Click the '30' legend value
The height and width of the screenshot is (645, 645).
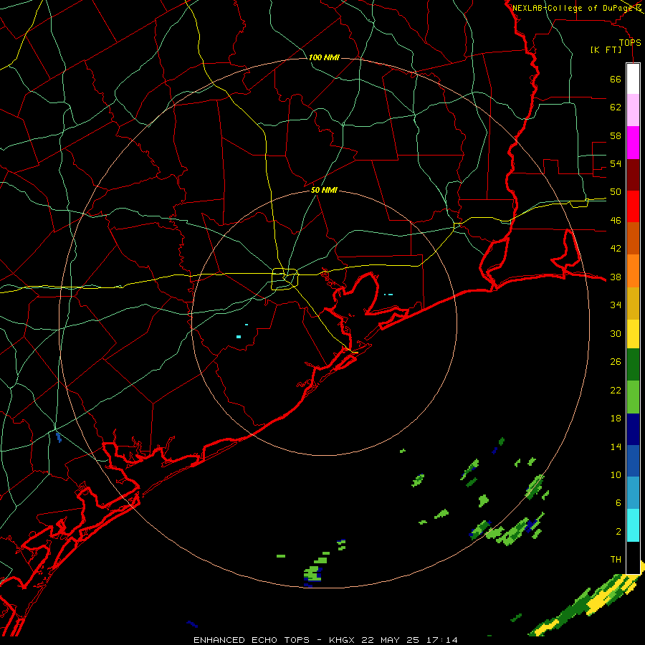[616, 333]
